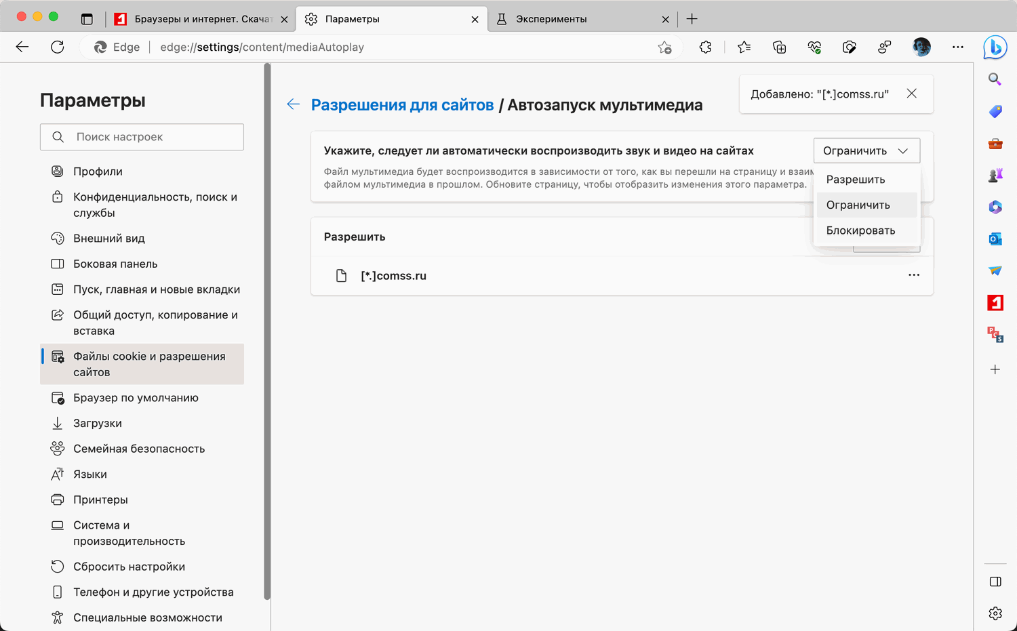Switch to the 'Эксперименты' tab

tap(551, 19)
